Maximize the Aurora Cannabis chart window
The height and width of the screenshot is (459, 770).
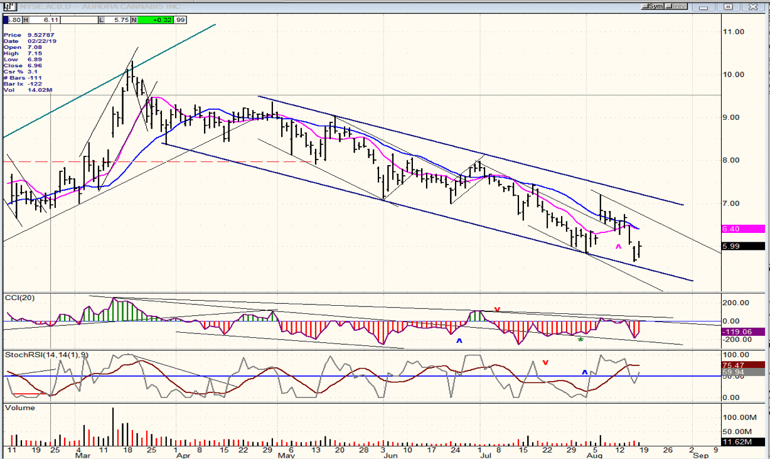coord(729,6)
